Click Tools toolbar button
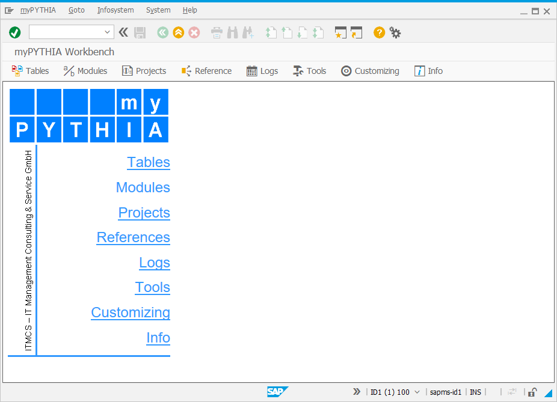Screen dimensions: 557x402 309,71
